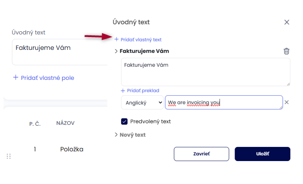Click plus icon beside Pridať preklad
The height and width of the screenshot is (184, 303).
click(x=123, y=90)
